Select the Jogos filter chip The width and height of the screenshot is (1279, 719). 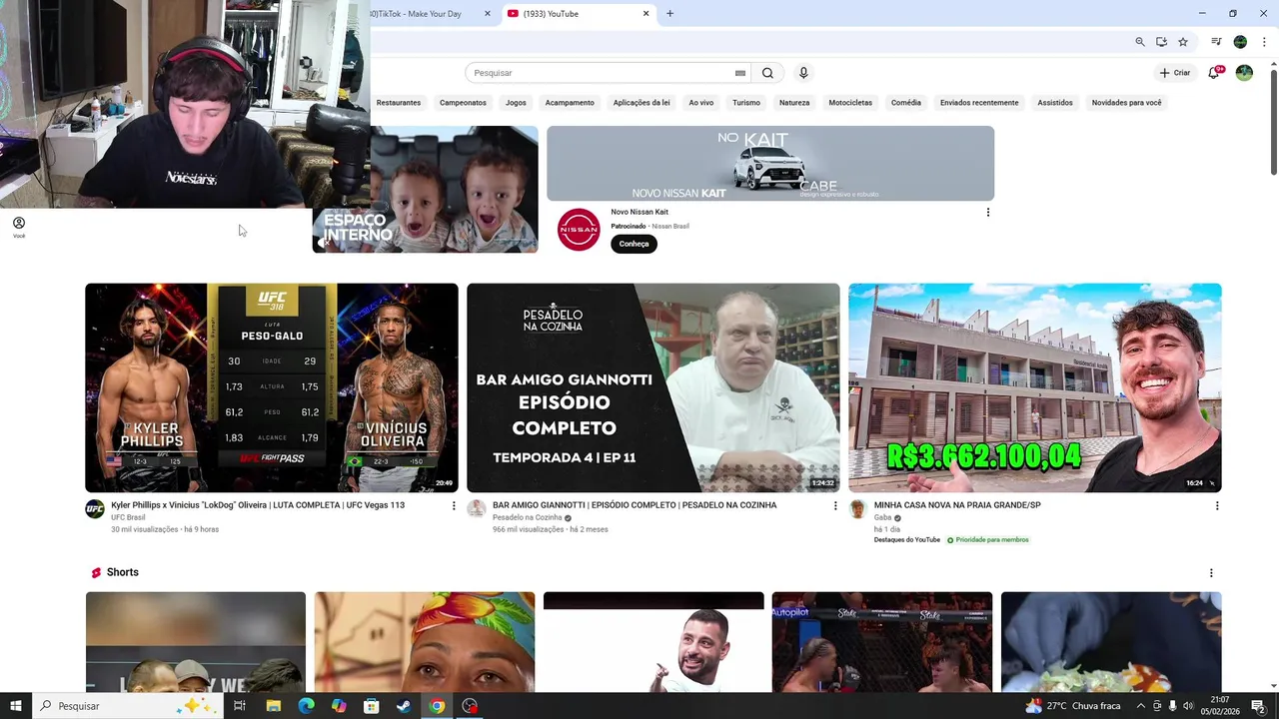[516, 103]
